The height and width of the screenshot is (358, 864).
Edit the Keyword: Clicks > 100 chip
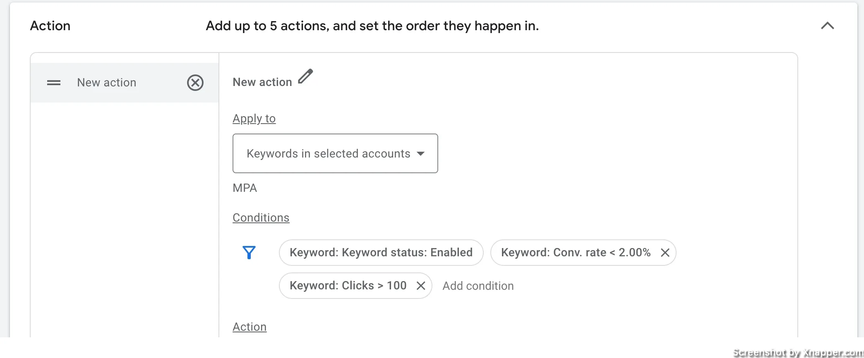click(x=348, y=286)
